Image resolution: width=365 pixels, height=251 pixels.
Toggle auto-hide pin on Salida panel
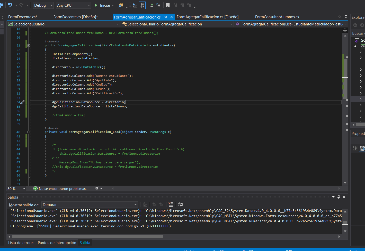click(339, 197)
